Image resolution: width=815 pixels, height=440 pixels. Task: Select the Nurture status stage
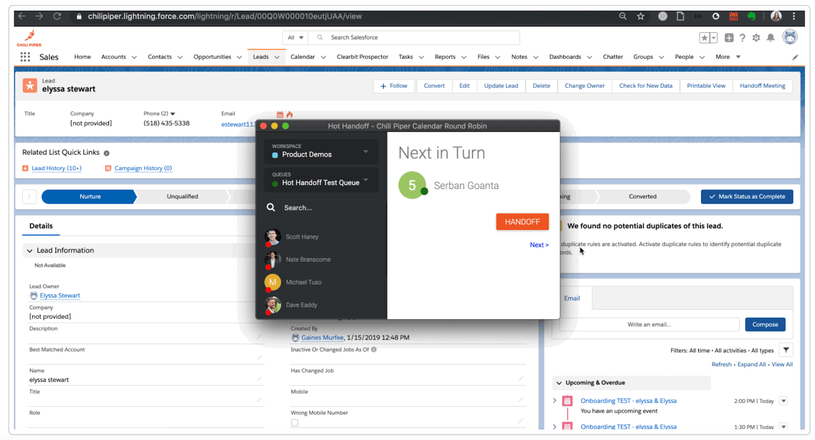[x=90, y=197]
